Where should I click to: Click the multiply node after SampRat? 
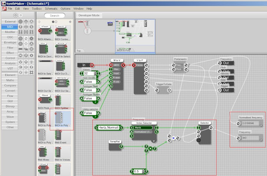(x=151, y=148)
